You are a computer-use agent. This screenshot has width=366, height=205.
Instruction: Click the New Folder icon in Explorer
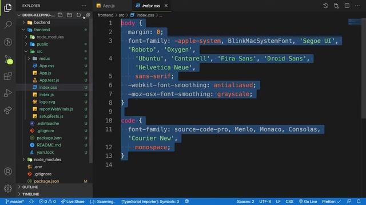[x=69, y=15]
